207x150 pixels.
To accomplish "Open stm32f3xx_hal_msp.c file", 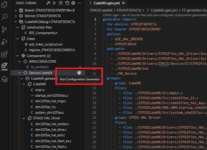I will (x=51, y=101).
